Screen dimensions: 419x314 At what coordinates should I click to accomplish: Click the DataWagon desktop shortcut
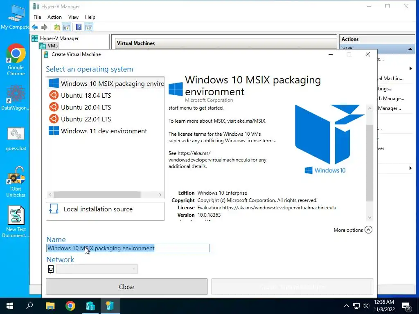(x=16, y=97)
